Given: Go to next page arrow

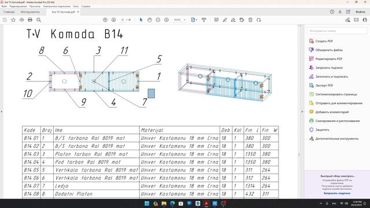Looking at the screenshot, I should pyautogui.click(x=113, y=20).
